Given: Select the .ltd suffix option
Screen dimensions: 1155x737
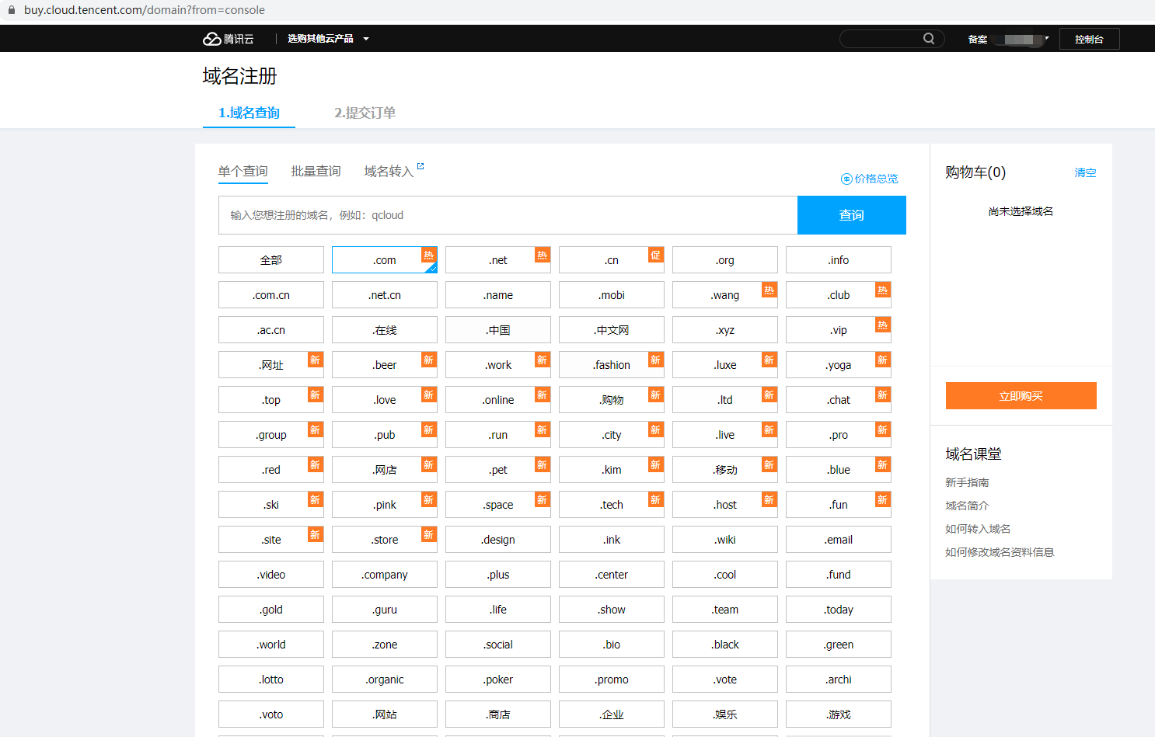Looking at the screenshot, I should tap(725, 400).
